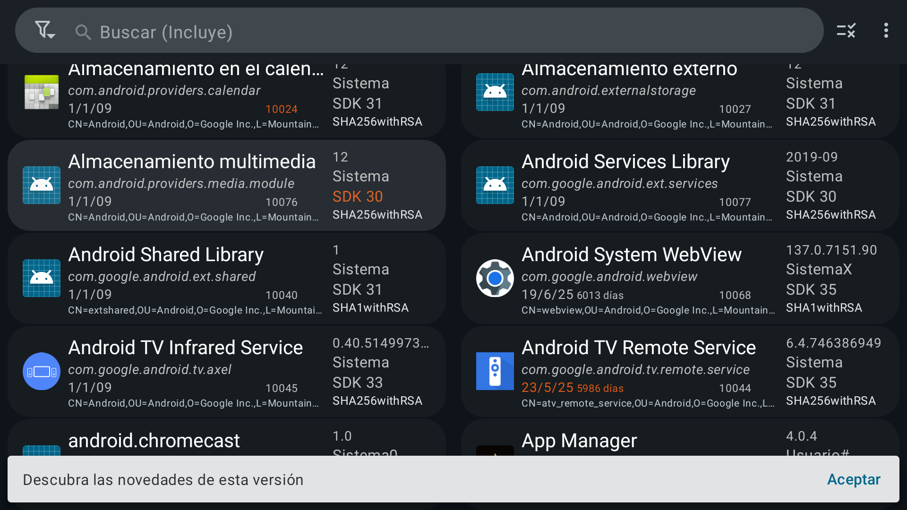This screenshot has height=510, width=907.
Task: Click the magnifier search icon
Action: click(83, 32)
